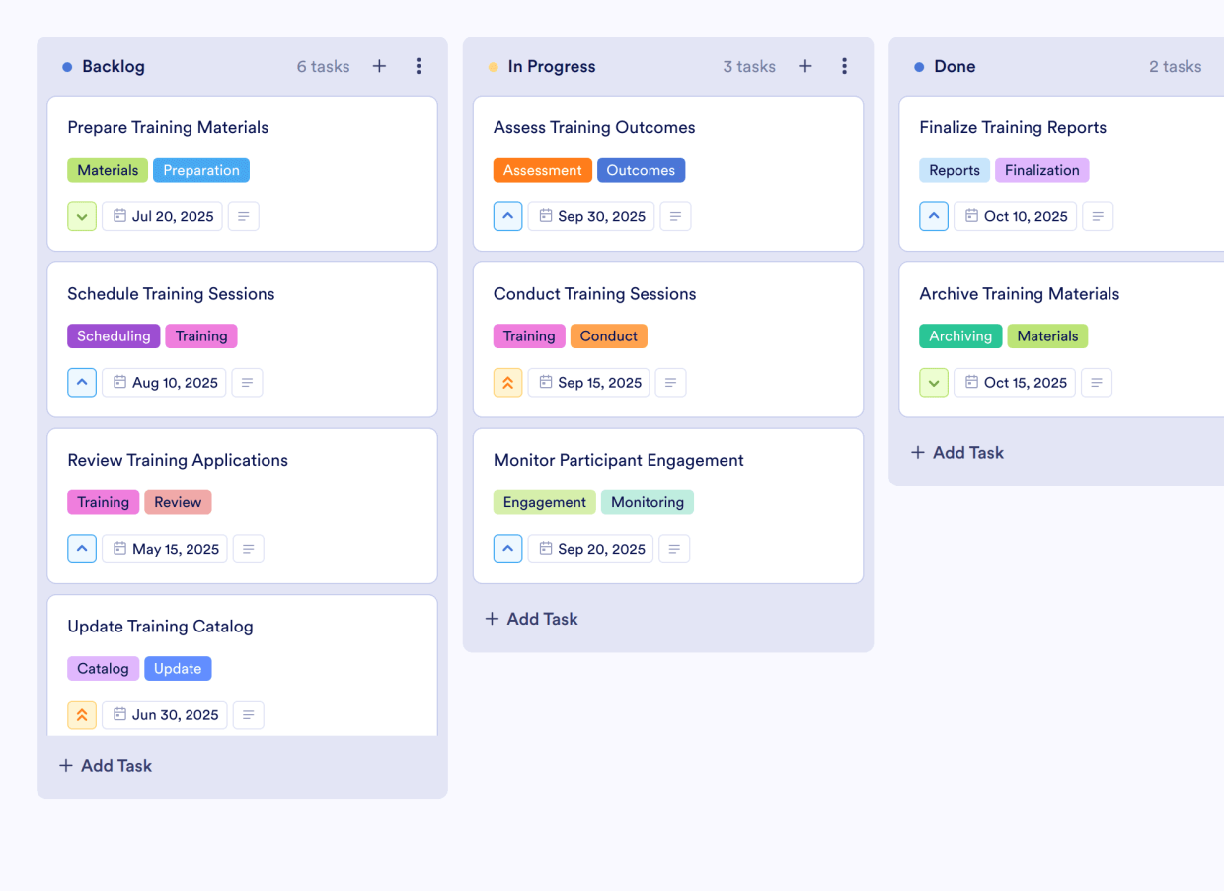Open the Backlog column three-dot menu

coord(419,66)
